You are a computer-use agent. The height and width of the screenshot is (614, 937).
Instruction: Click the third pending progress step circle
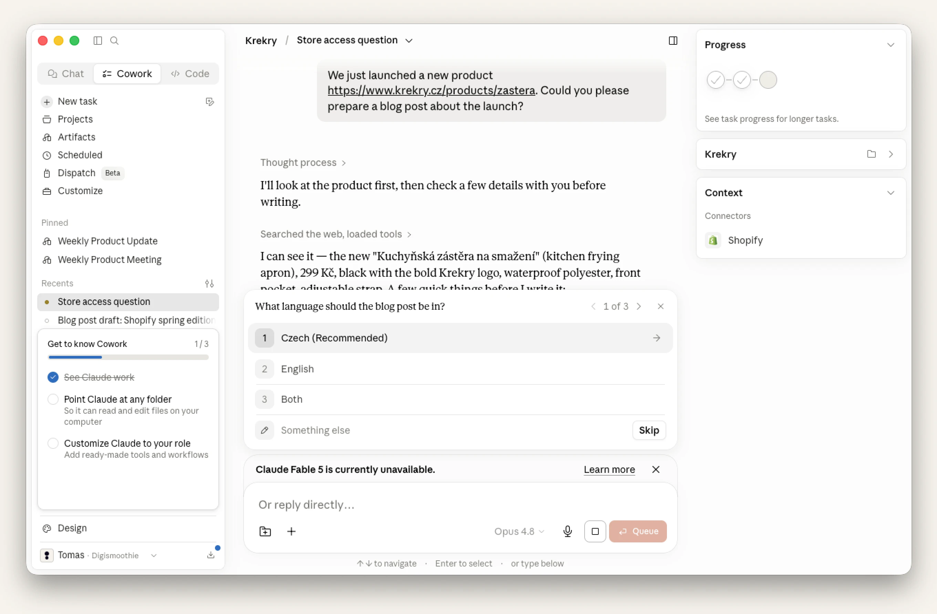768,80
